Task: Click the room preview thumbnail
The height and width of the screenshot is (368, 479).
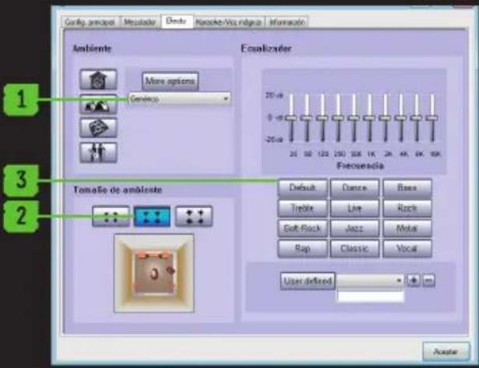Action: tap(153, 272)
